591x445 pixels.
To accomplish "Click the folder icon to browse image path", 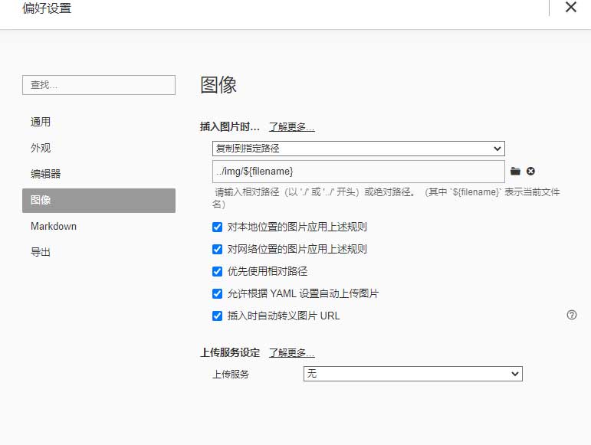I will 515,171.
